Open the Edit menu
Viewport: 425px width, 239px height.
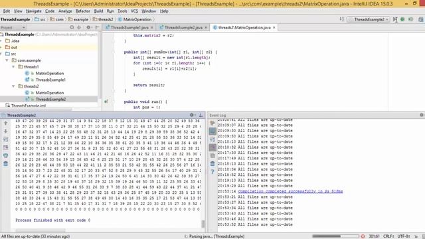[7, 11]
